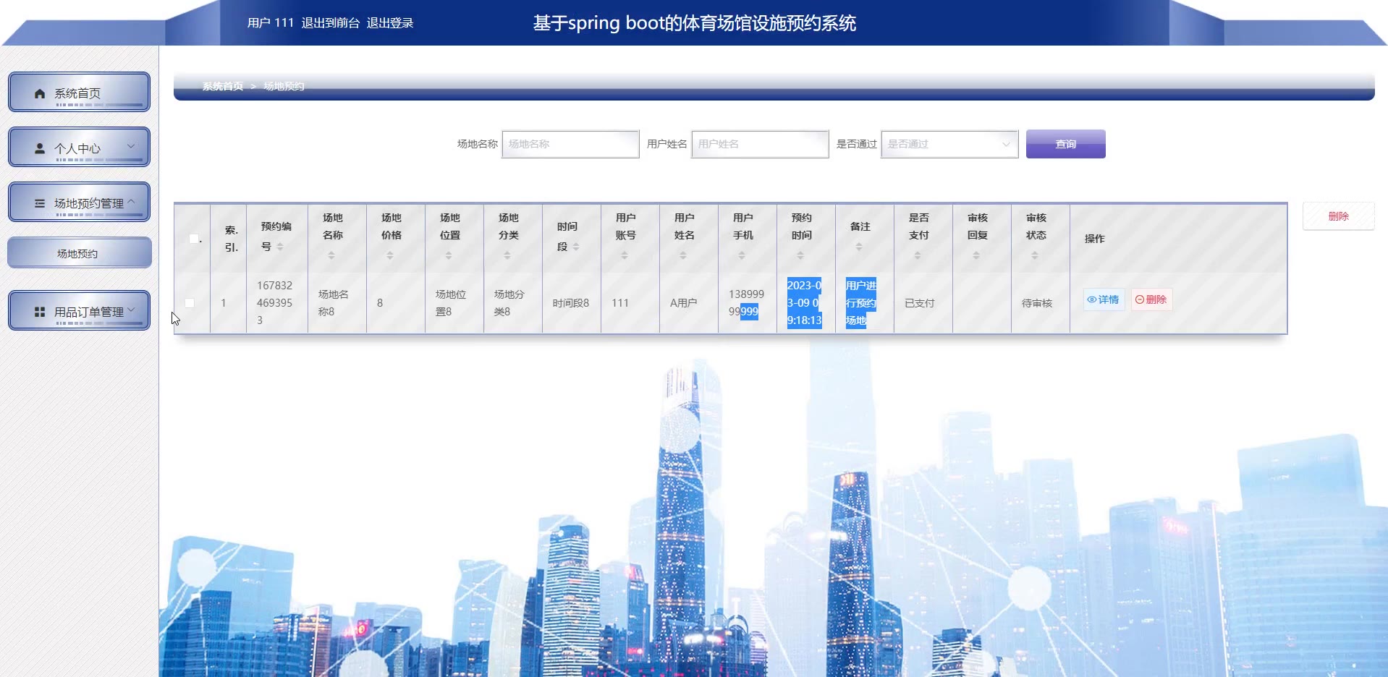Click the list icon beside 场地预约管理
The height and width of the screenshot is (677, 1388).
(x=40, y=203)
